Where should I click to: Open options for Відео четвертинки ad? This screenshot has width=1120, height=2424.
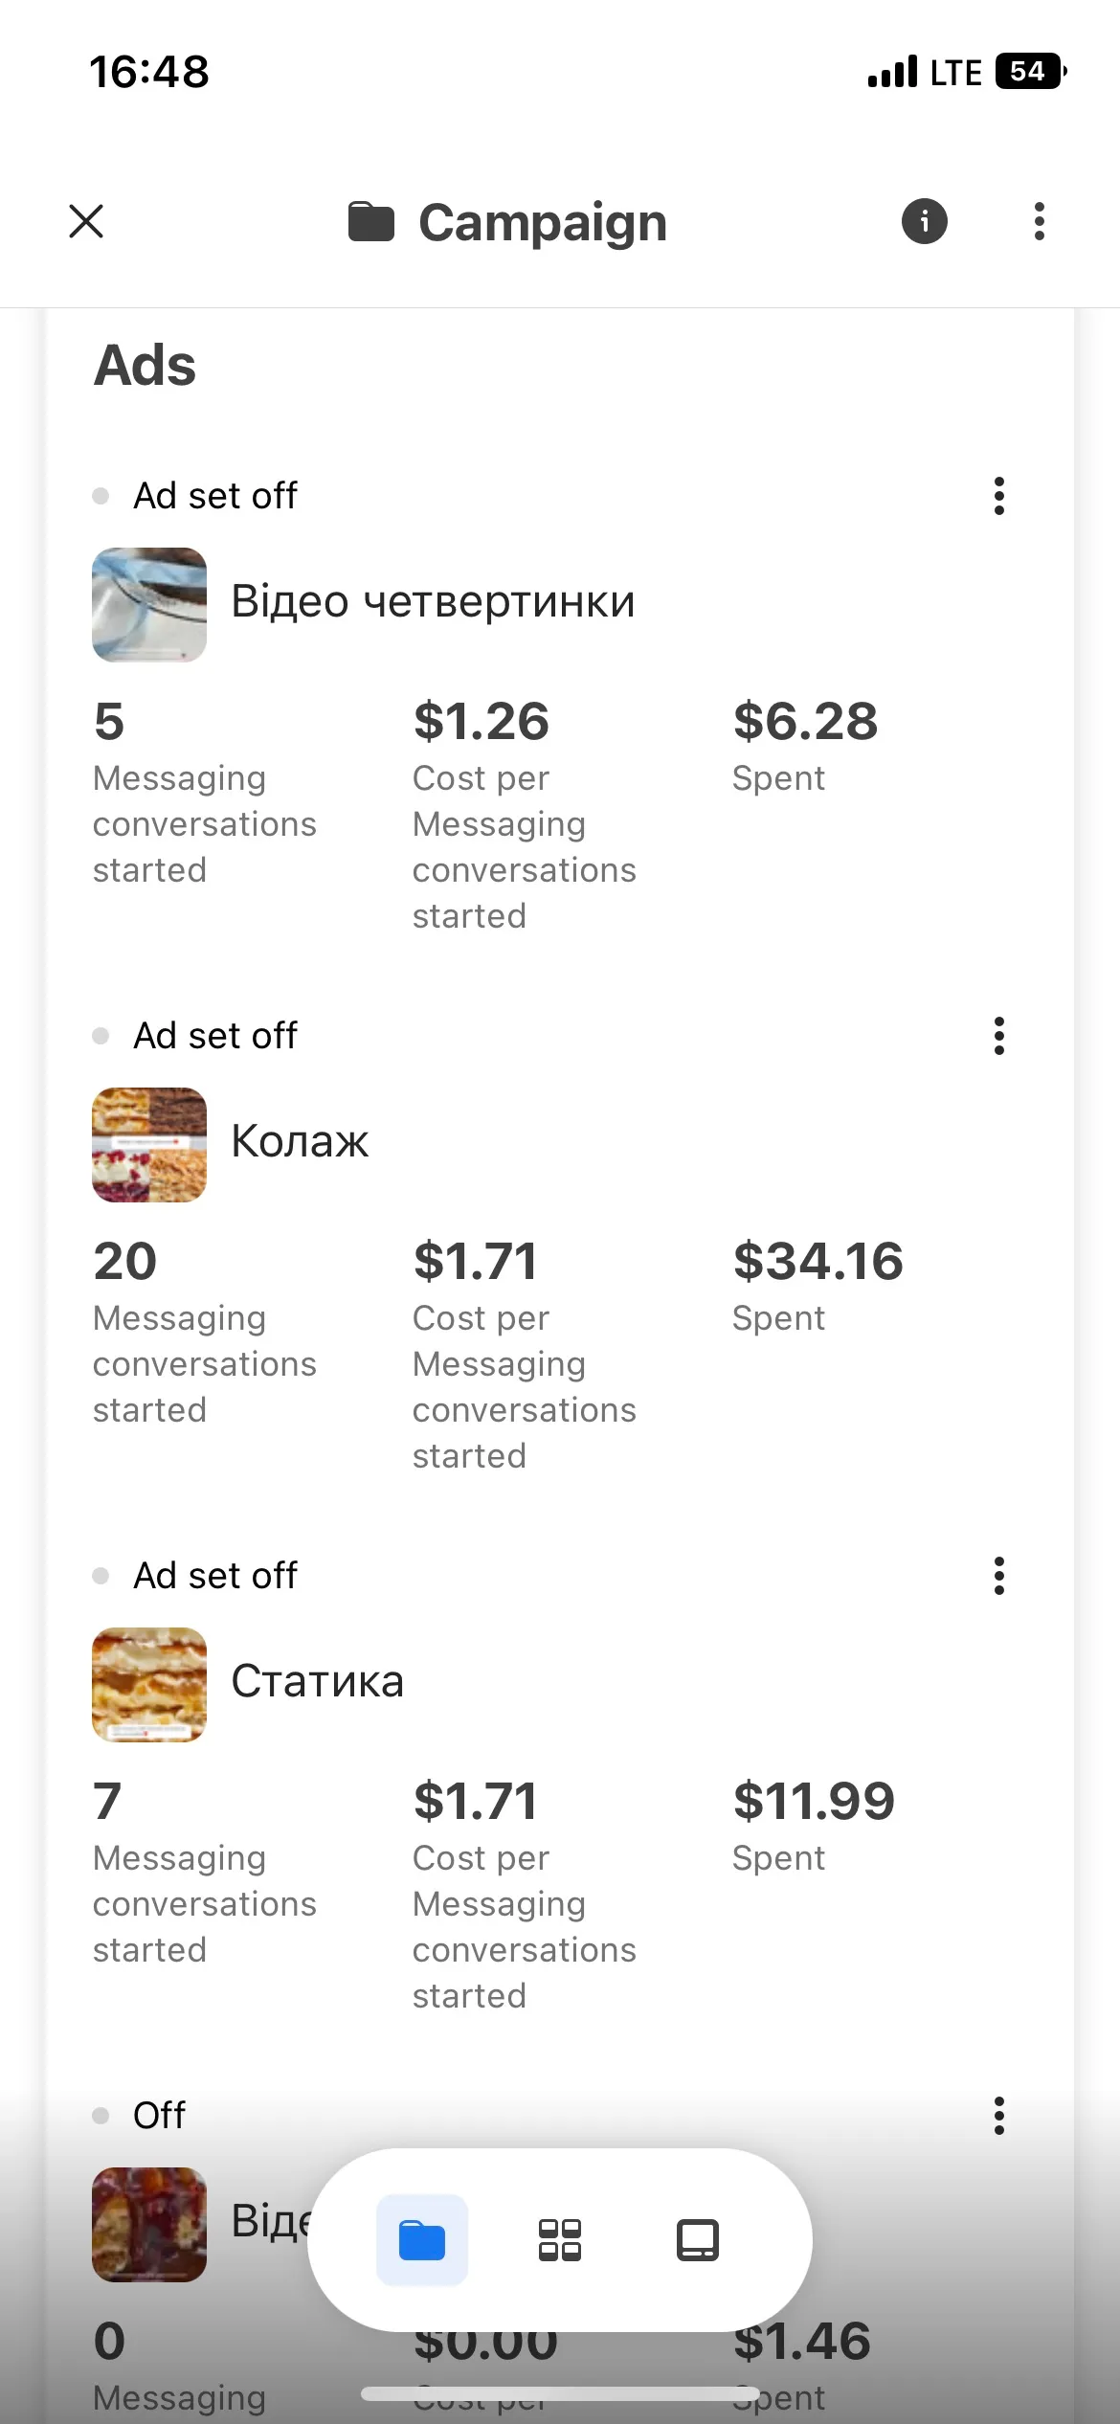tap(999, 496)
